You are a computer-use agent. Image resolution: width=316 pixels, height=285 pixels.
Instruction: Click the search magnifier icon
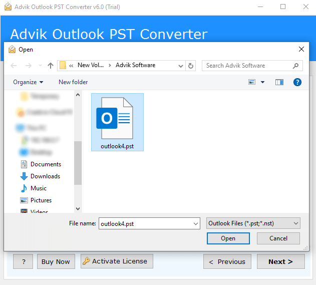tap(296, 66)
